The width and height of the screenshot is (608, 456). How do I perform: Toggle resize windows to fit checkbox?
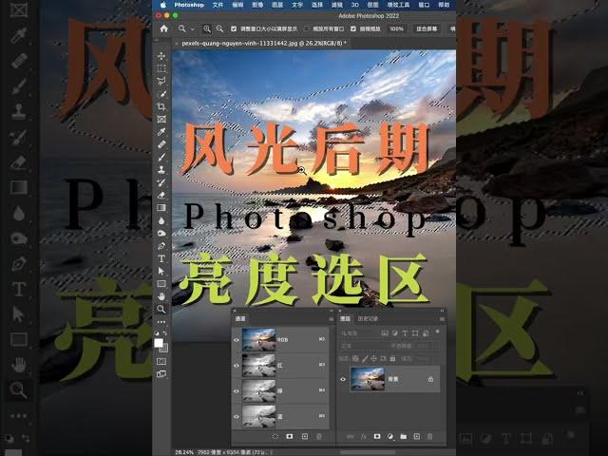[x=234, y=28]
